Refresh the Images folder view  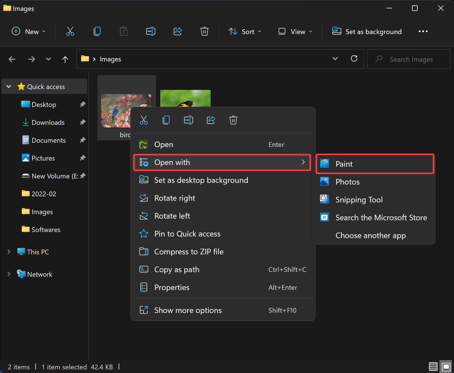(354, 59)
